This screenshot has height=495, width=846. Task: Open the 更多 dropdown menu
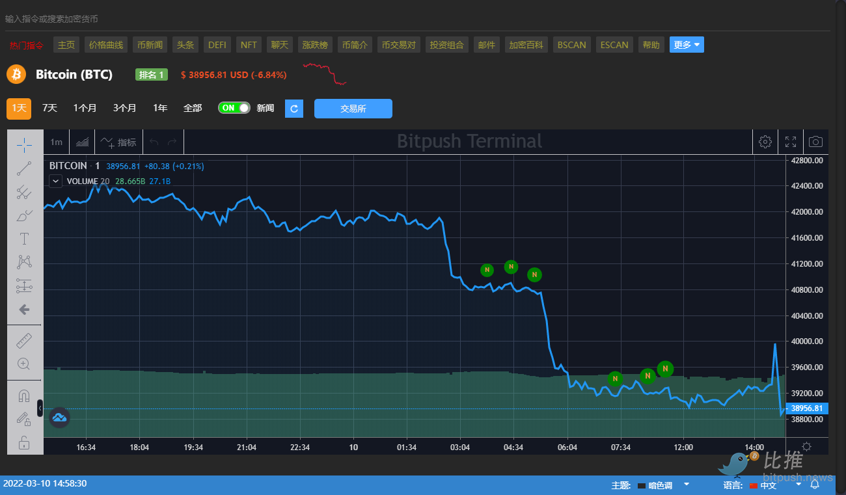pos(687,45)
